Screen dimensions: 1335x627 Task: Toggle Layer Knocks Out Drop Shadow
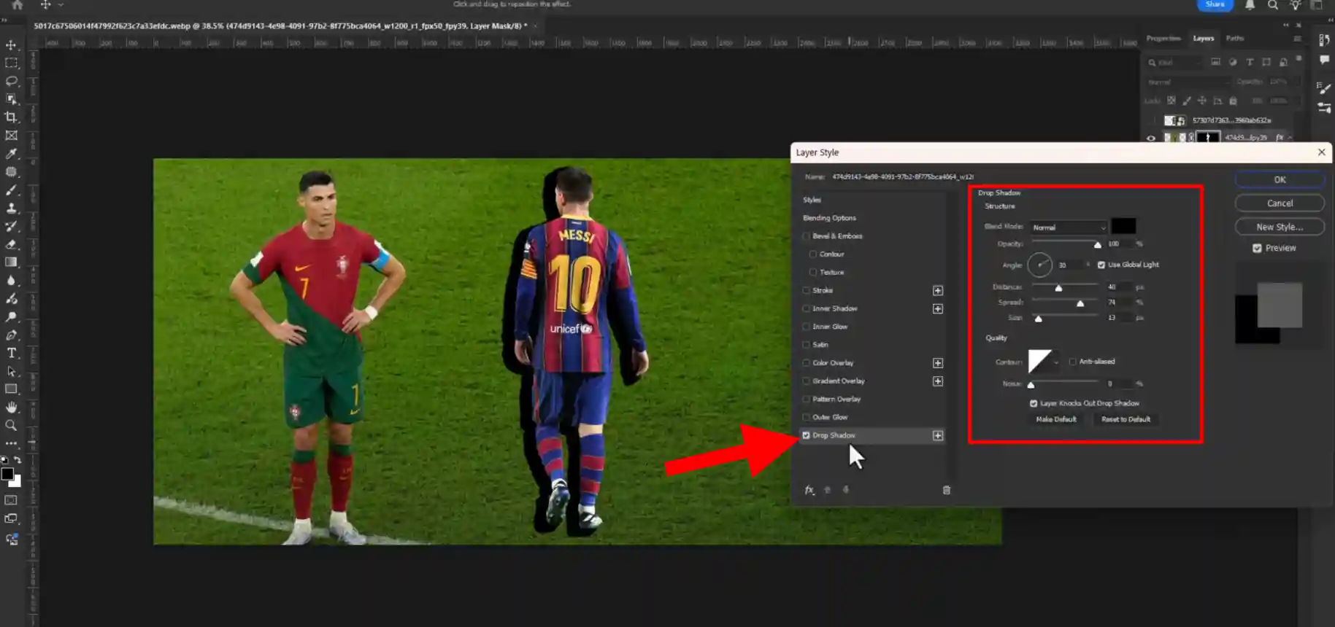pyautogui.click(x=1034, y=403)
